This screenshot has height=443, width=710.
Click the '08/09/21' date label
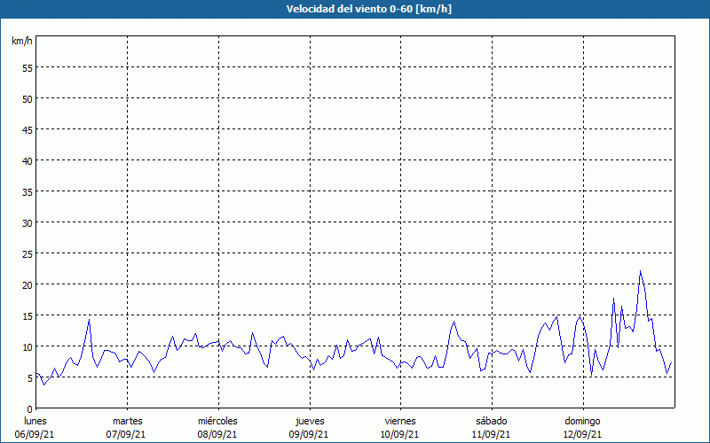[x=217, y=434]
